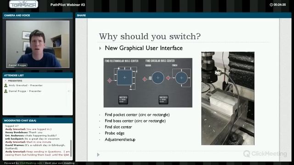
Task: Click the Camera and Voice panel header
Action: point(38,15)
